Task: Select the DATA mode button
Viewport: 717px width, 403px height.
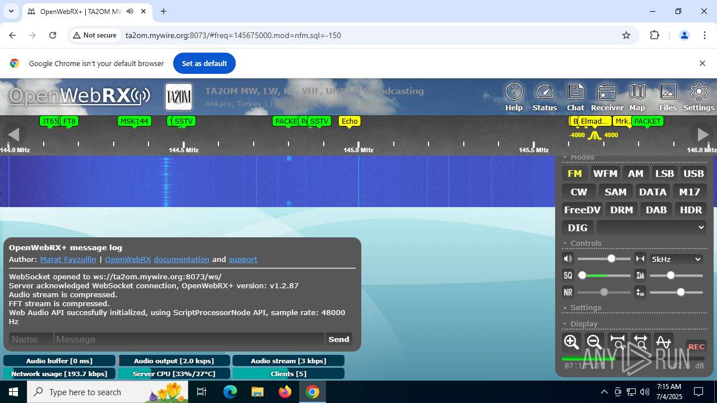Action: [x=653, y=192]
